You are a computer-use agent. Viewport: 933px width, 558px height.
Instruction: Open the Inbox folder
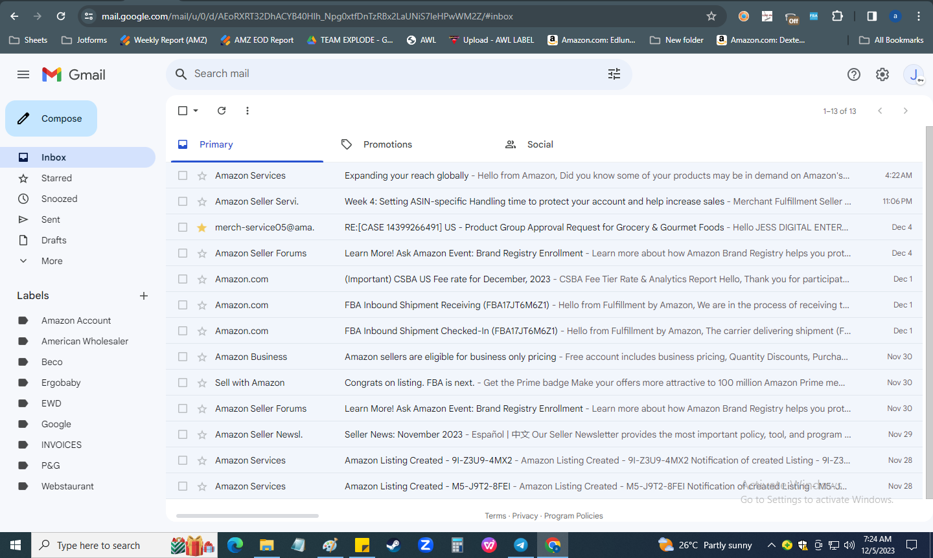78,157
